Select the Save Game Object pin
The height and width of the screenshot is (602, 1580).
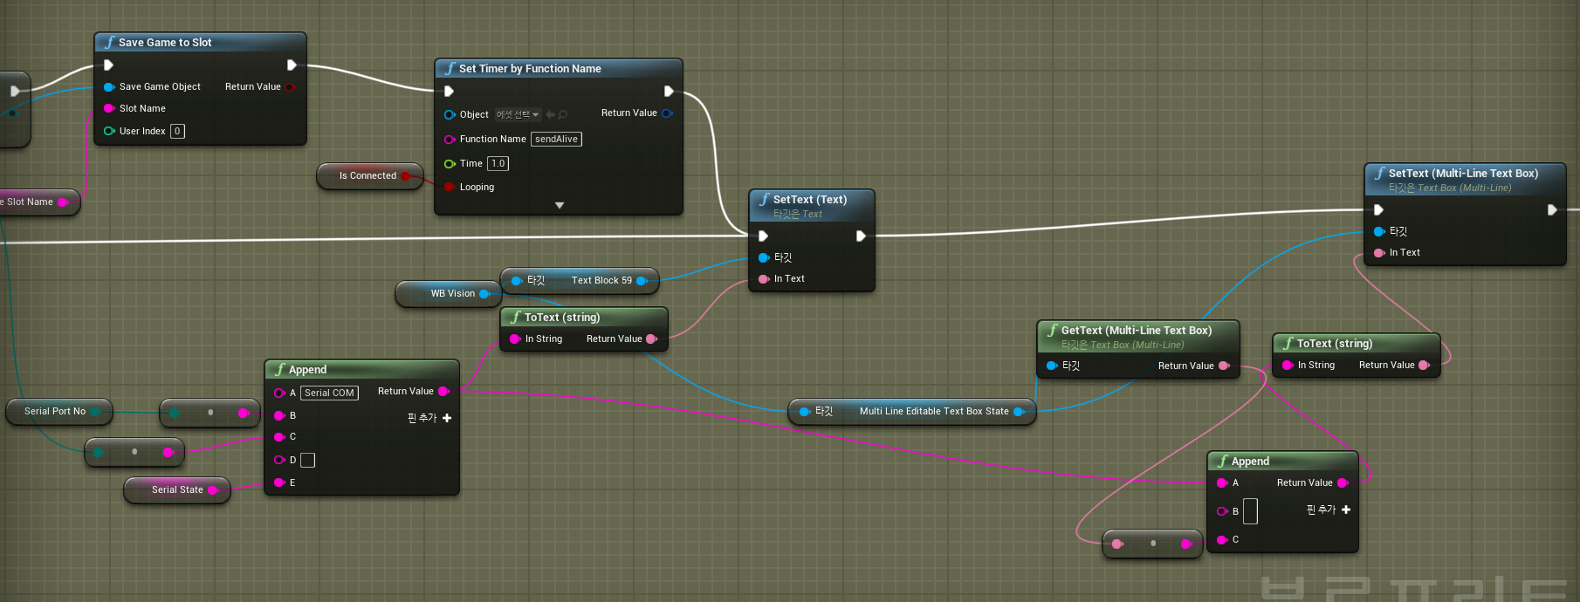point(109,87)
